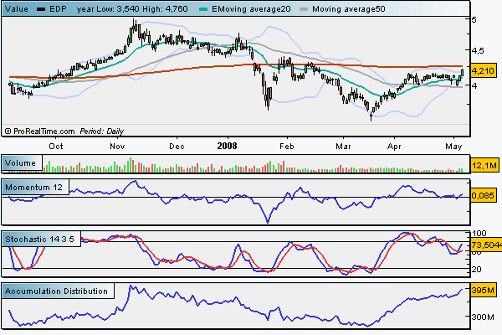This screenshot has height=335, width=502.
Task: Click the '4' price axis label
Action: (474, 85)
